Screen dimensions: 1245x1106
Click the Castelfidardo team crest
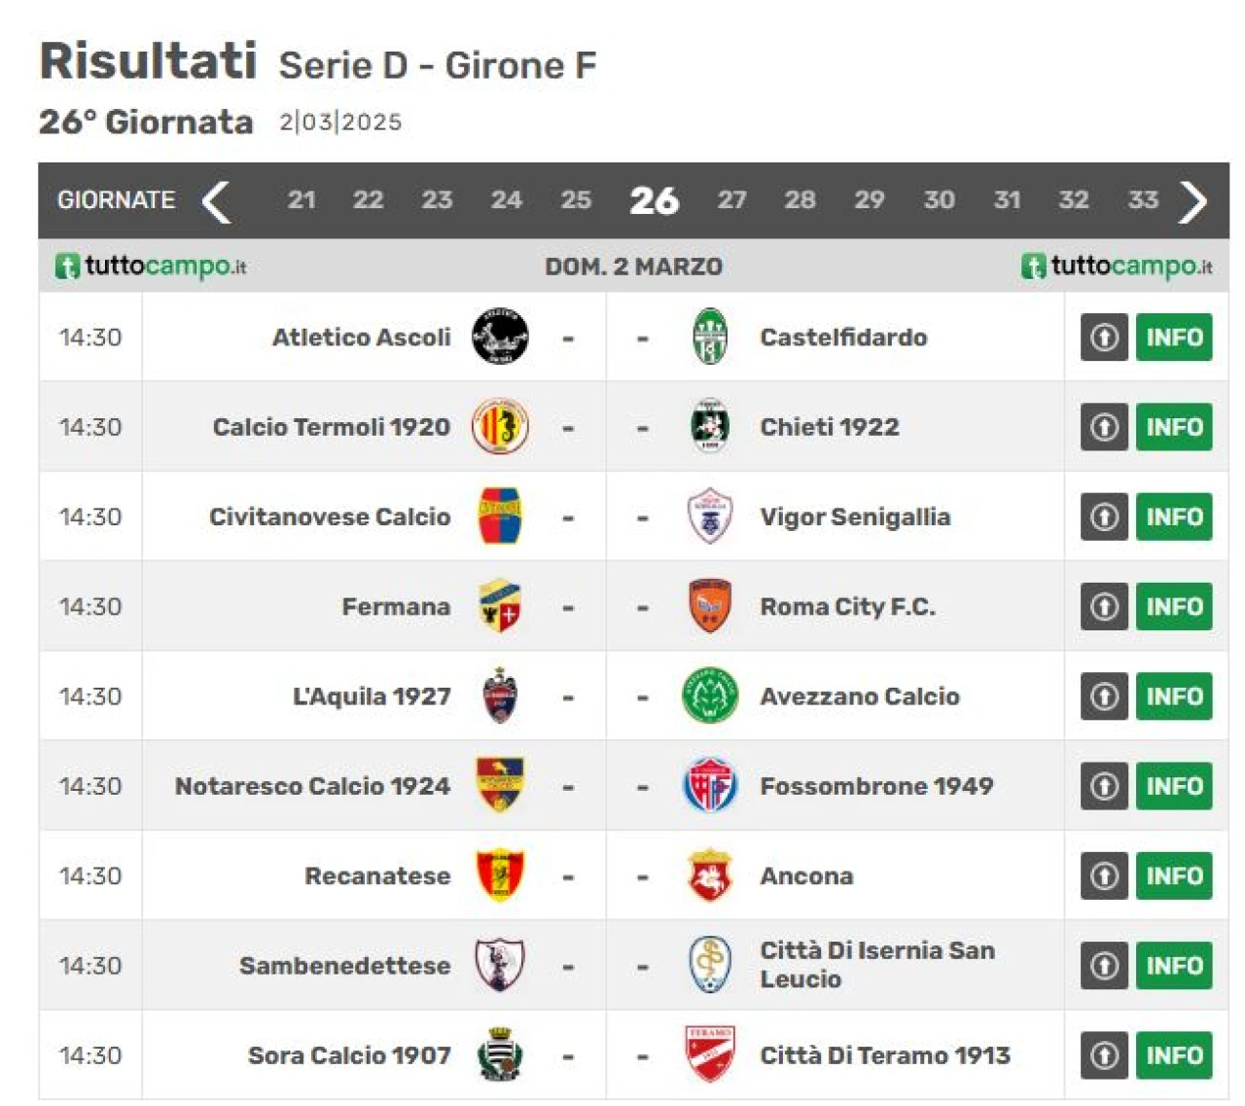[x=710, y=337]
